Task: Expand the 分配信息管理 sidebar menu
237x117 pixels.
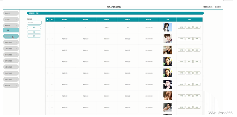Action: click(11, 67)
